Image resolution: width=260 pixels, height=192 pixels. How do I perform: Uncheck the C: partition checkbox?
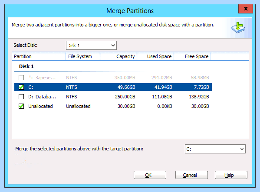(21, 87)
